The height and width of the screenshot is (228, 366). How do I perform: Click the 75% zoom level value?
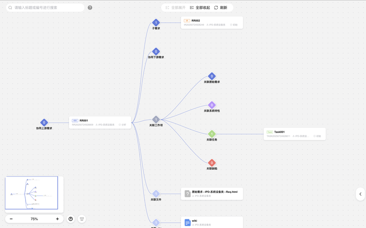click(34, 219)
